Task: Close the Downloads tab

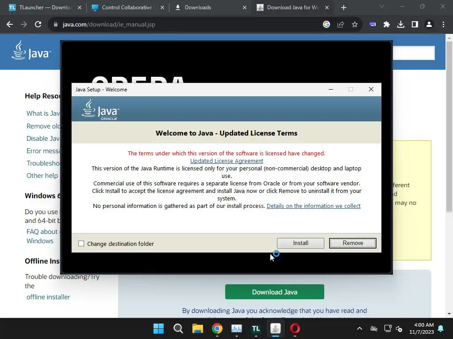Action: pyautogui.click(x=245, y=8)
